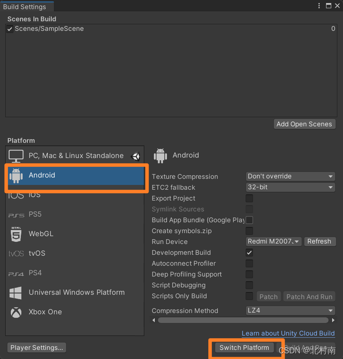Toggle the Build App Bundle (Google Play) checkbox
The width and height of the screenshot is (343, 359).
(x=249, y=220)
